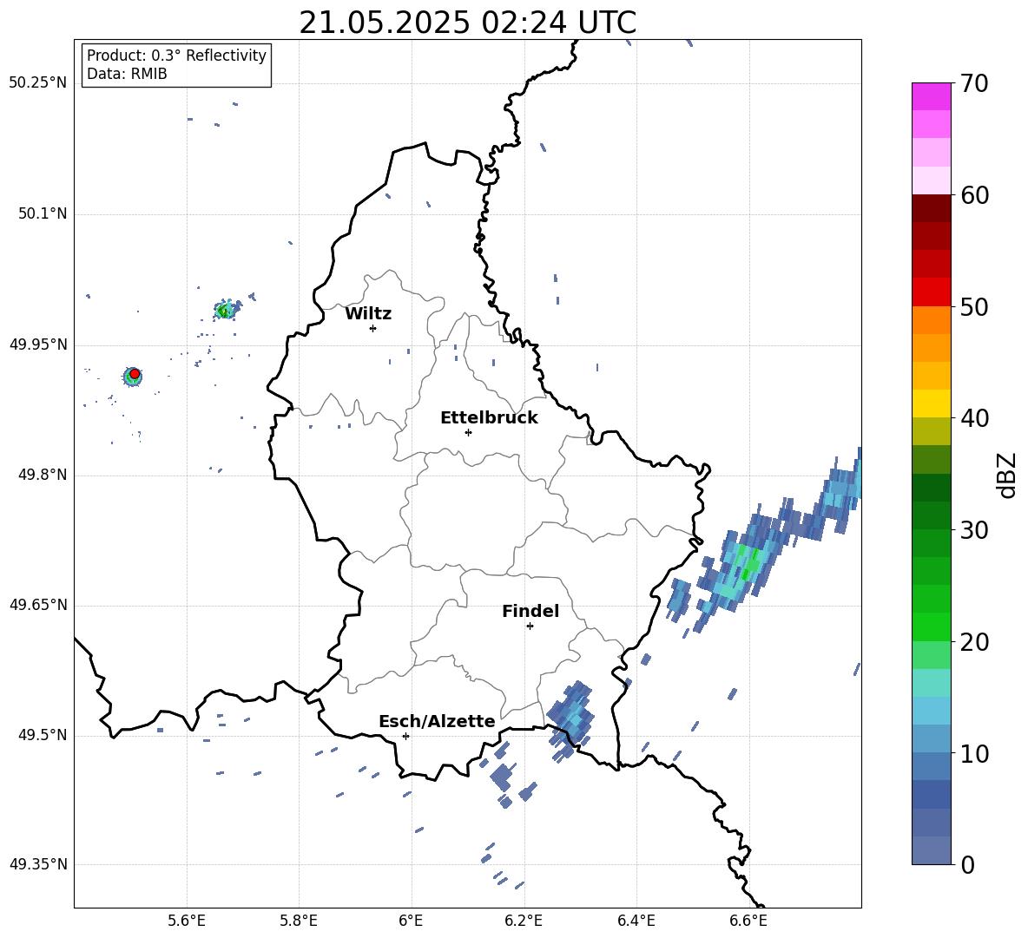Click the 50.1°N latitude label

(43, 214)
